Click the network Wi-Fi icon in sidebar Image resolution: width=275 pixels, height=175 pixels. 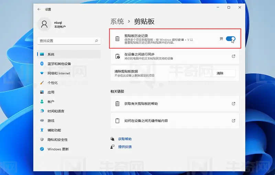click(42, 73)
